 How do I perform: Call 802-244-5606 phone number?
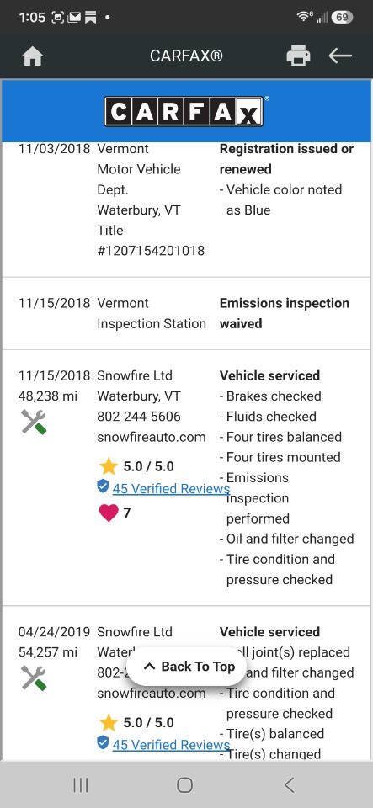139,417
